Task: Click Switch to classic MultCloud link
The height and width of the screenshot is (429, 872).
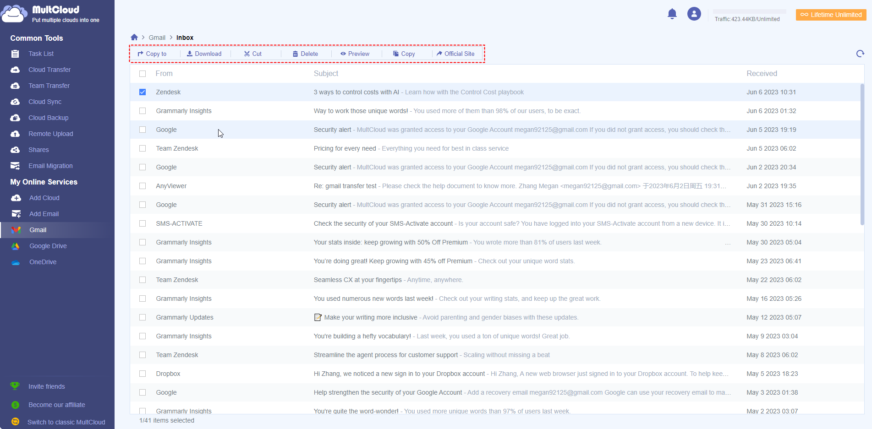Action: (66, 422)
